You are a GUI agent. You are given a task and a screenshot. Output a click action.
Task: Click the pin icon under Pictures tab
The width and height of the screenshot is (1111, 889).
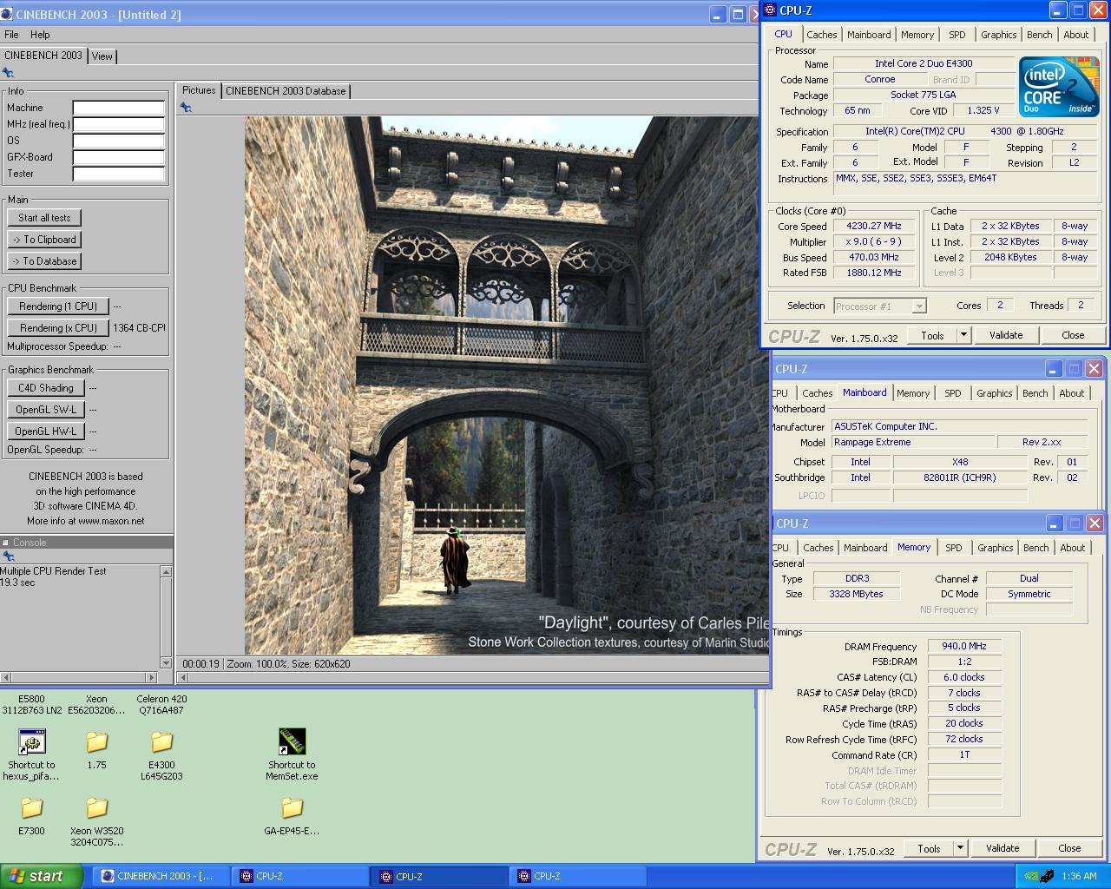tap(185, 108)
